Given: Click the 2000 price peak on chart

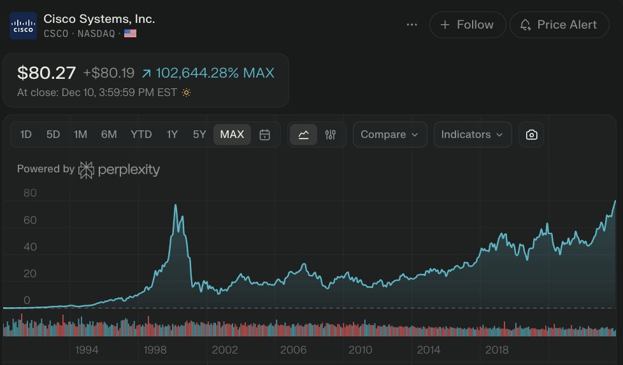Looking at the screenshot, I should click(x=176, y=205).
